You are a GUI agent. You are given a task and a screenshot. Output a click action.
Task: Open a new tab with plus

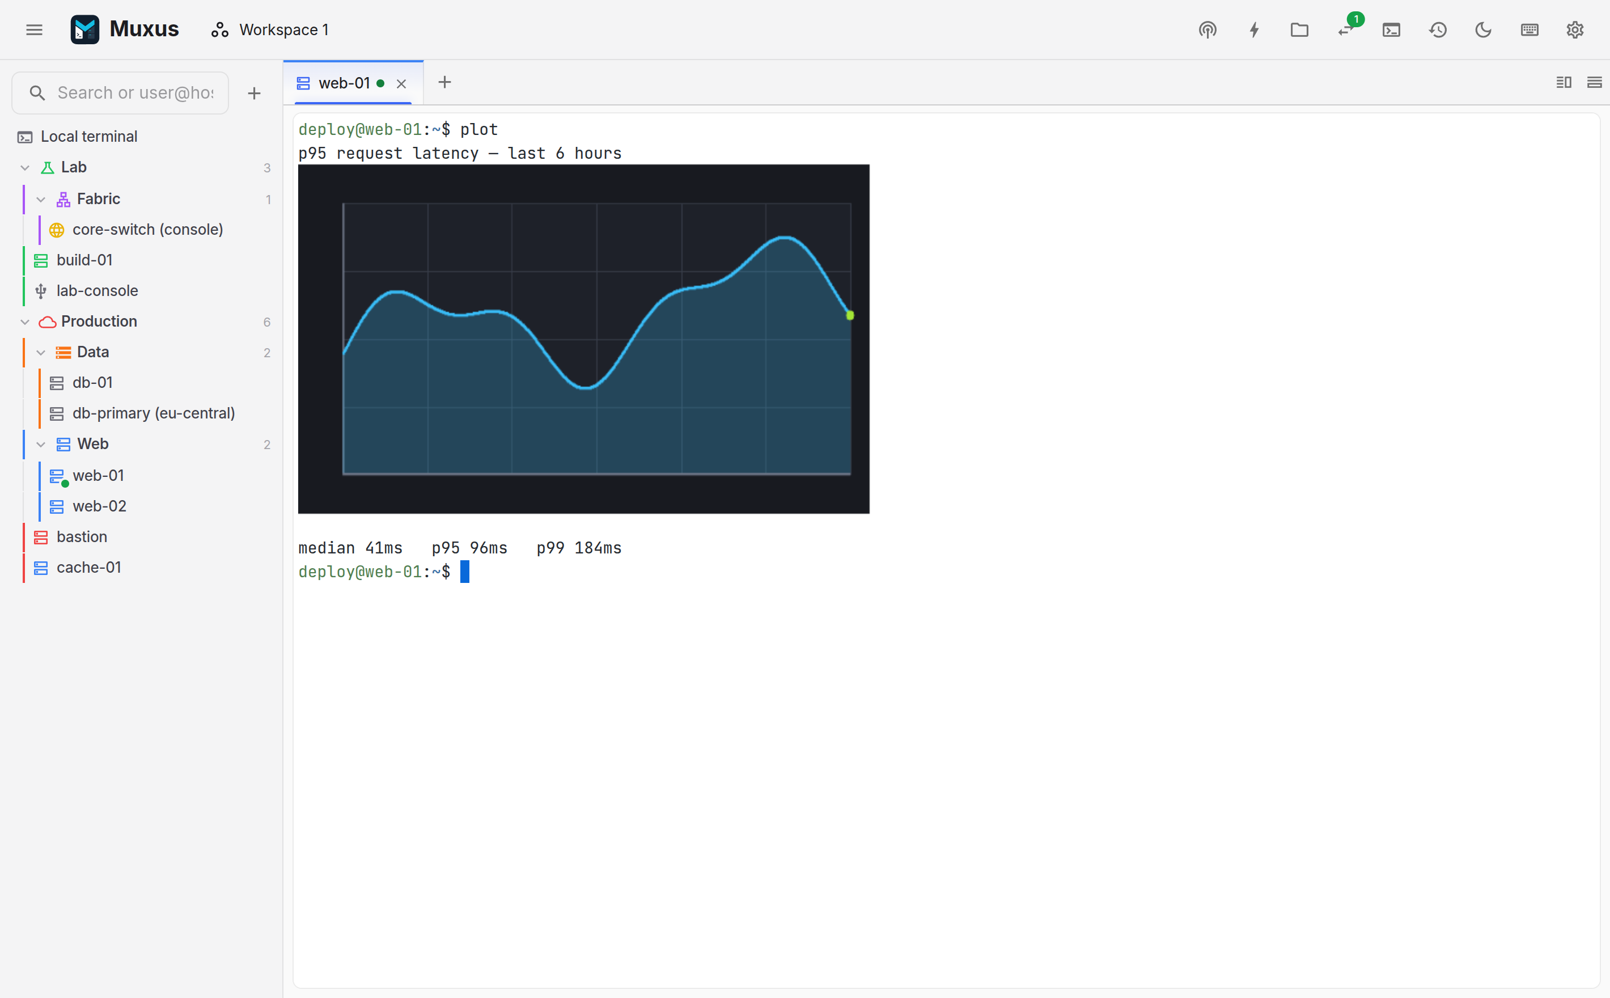click(444, 83)
